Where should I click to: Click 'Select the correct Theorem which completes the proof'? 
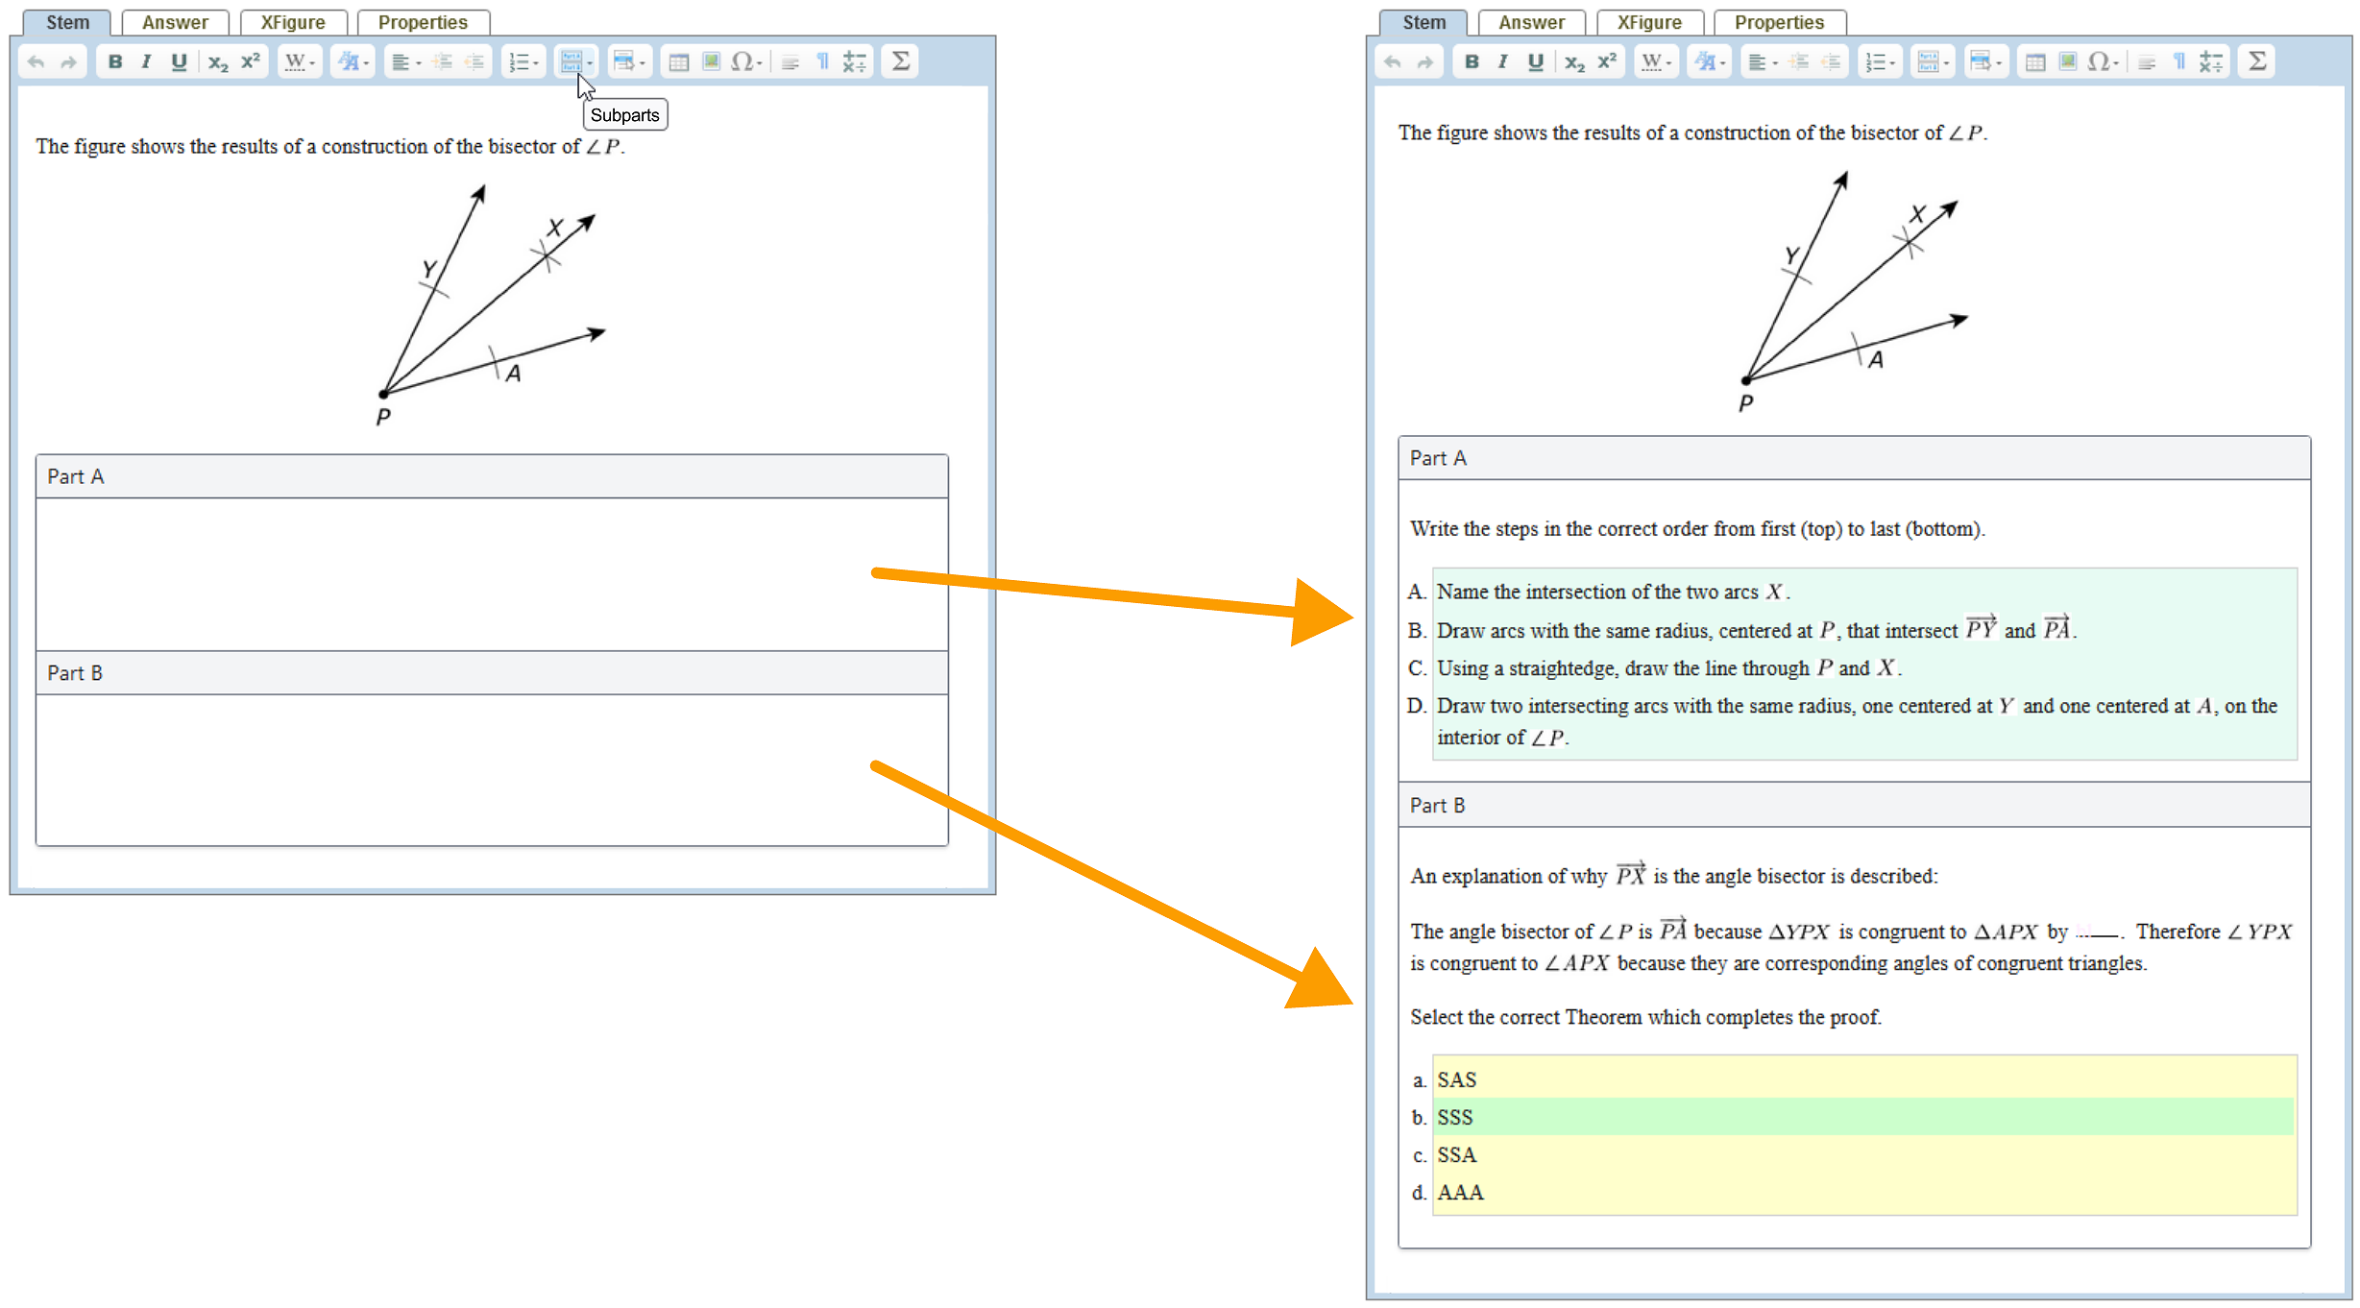point(1645,1017)
